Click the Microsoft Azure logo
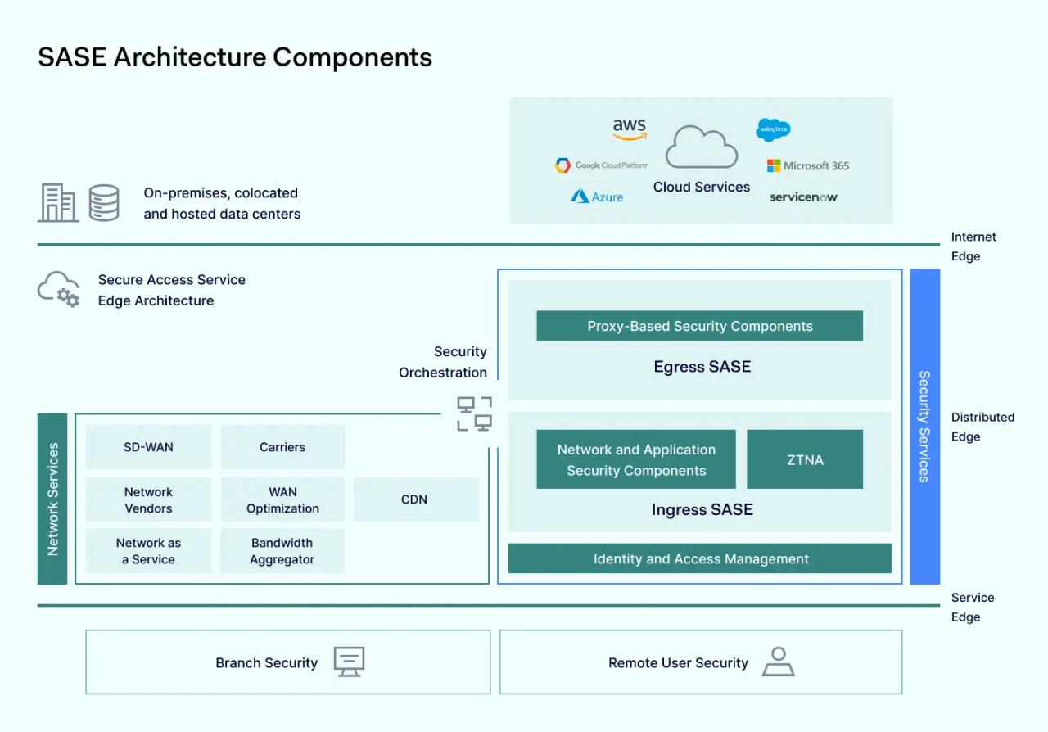The image size is (1048, 732). tap(596, 197)
